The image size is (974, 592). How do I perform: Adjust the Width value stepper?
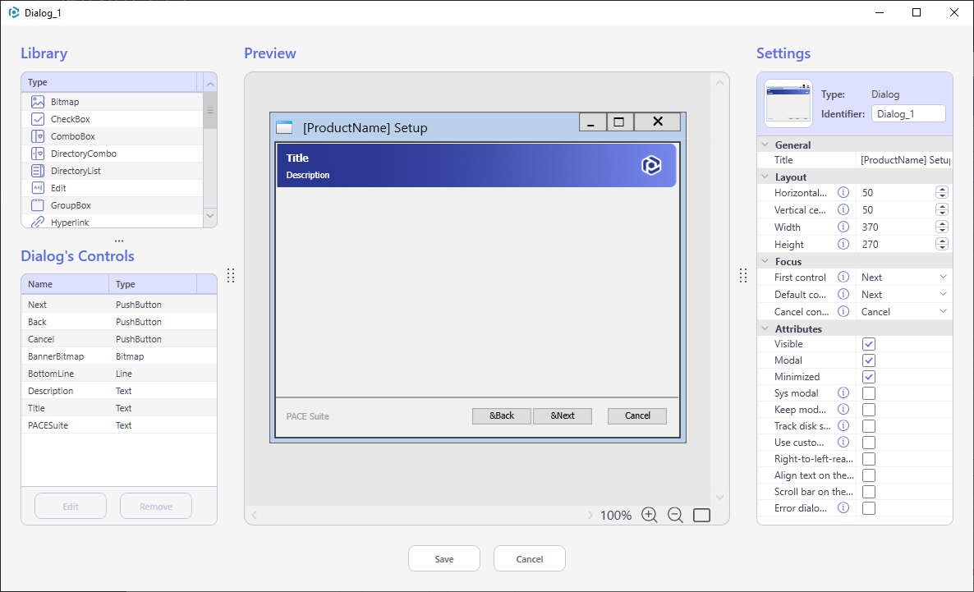pyautogui.click(x=942, y=227)
